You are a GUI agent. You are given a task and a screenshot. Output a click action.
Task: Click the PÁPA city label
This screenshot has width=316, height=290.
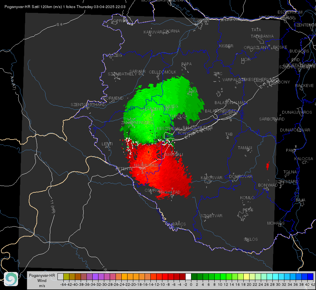tap(187, 64)
